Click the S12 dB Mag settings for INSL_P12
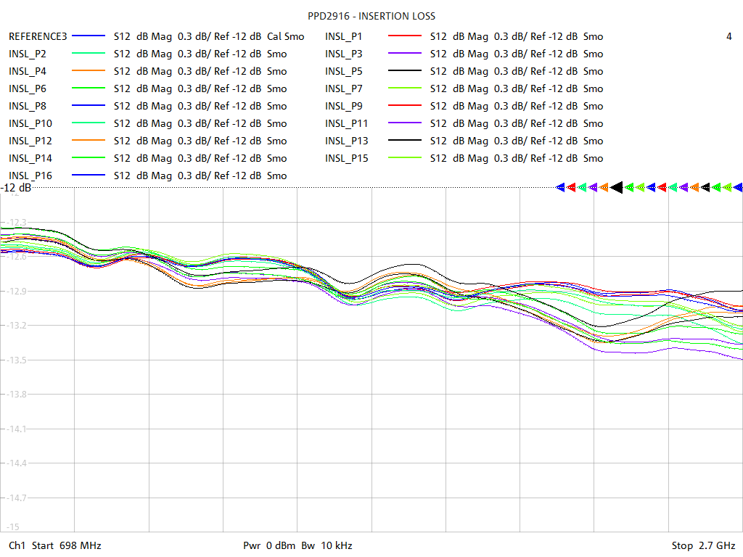The width and height of the screenshot is (743, 557). pos(200,141)
